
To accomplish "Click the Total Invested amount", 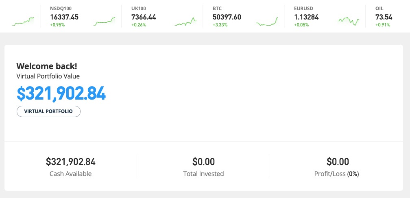I will tap(203, 162).
